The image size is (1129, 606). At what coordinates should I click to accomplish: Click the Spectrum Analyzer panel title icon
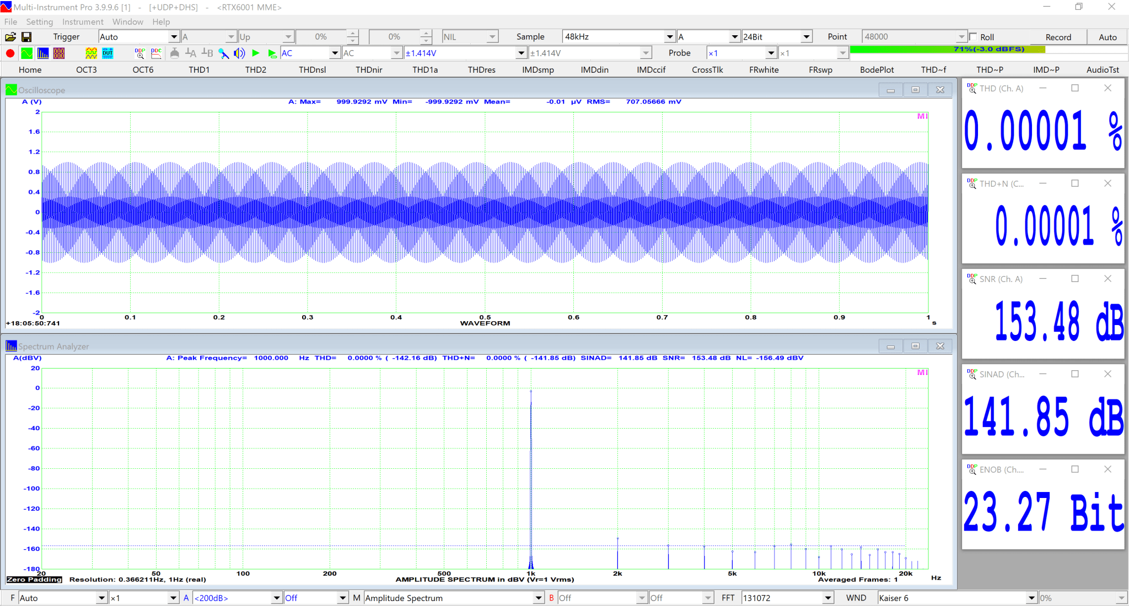[x=11, y=346]
